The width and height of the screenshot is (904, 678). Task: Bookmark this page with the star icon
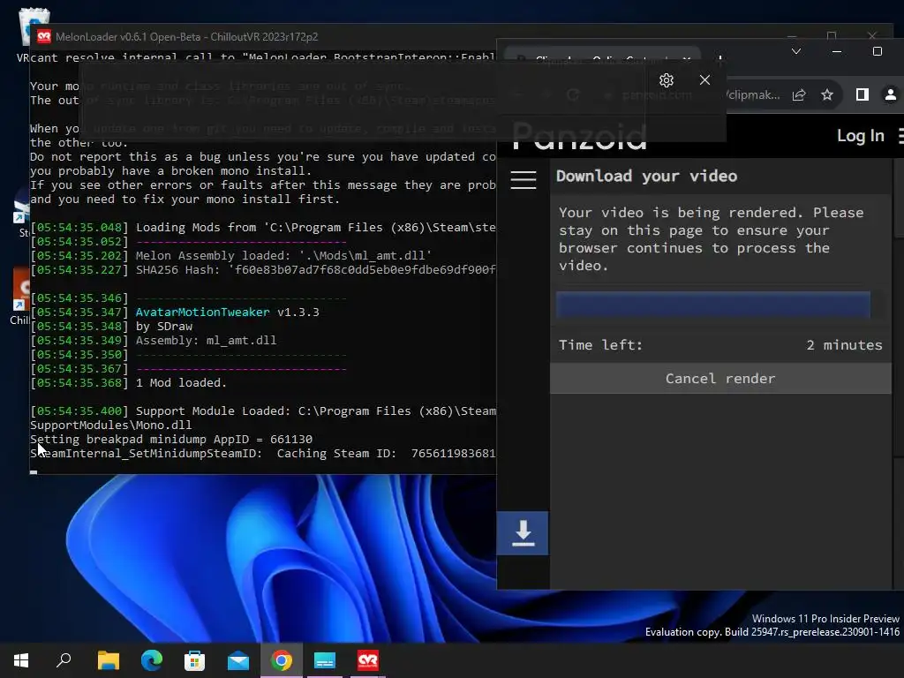point(827,94)
